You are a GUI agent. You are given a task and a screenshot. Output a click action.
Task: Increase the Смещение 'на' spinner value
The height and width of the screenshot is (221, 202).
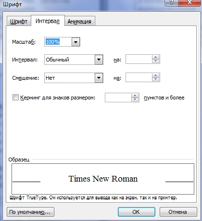click(155, 75)
